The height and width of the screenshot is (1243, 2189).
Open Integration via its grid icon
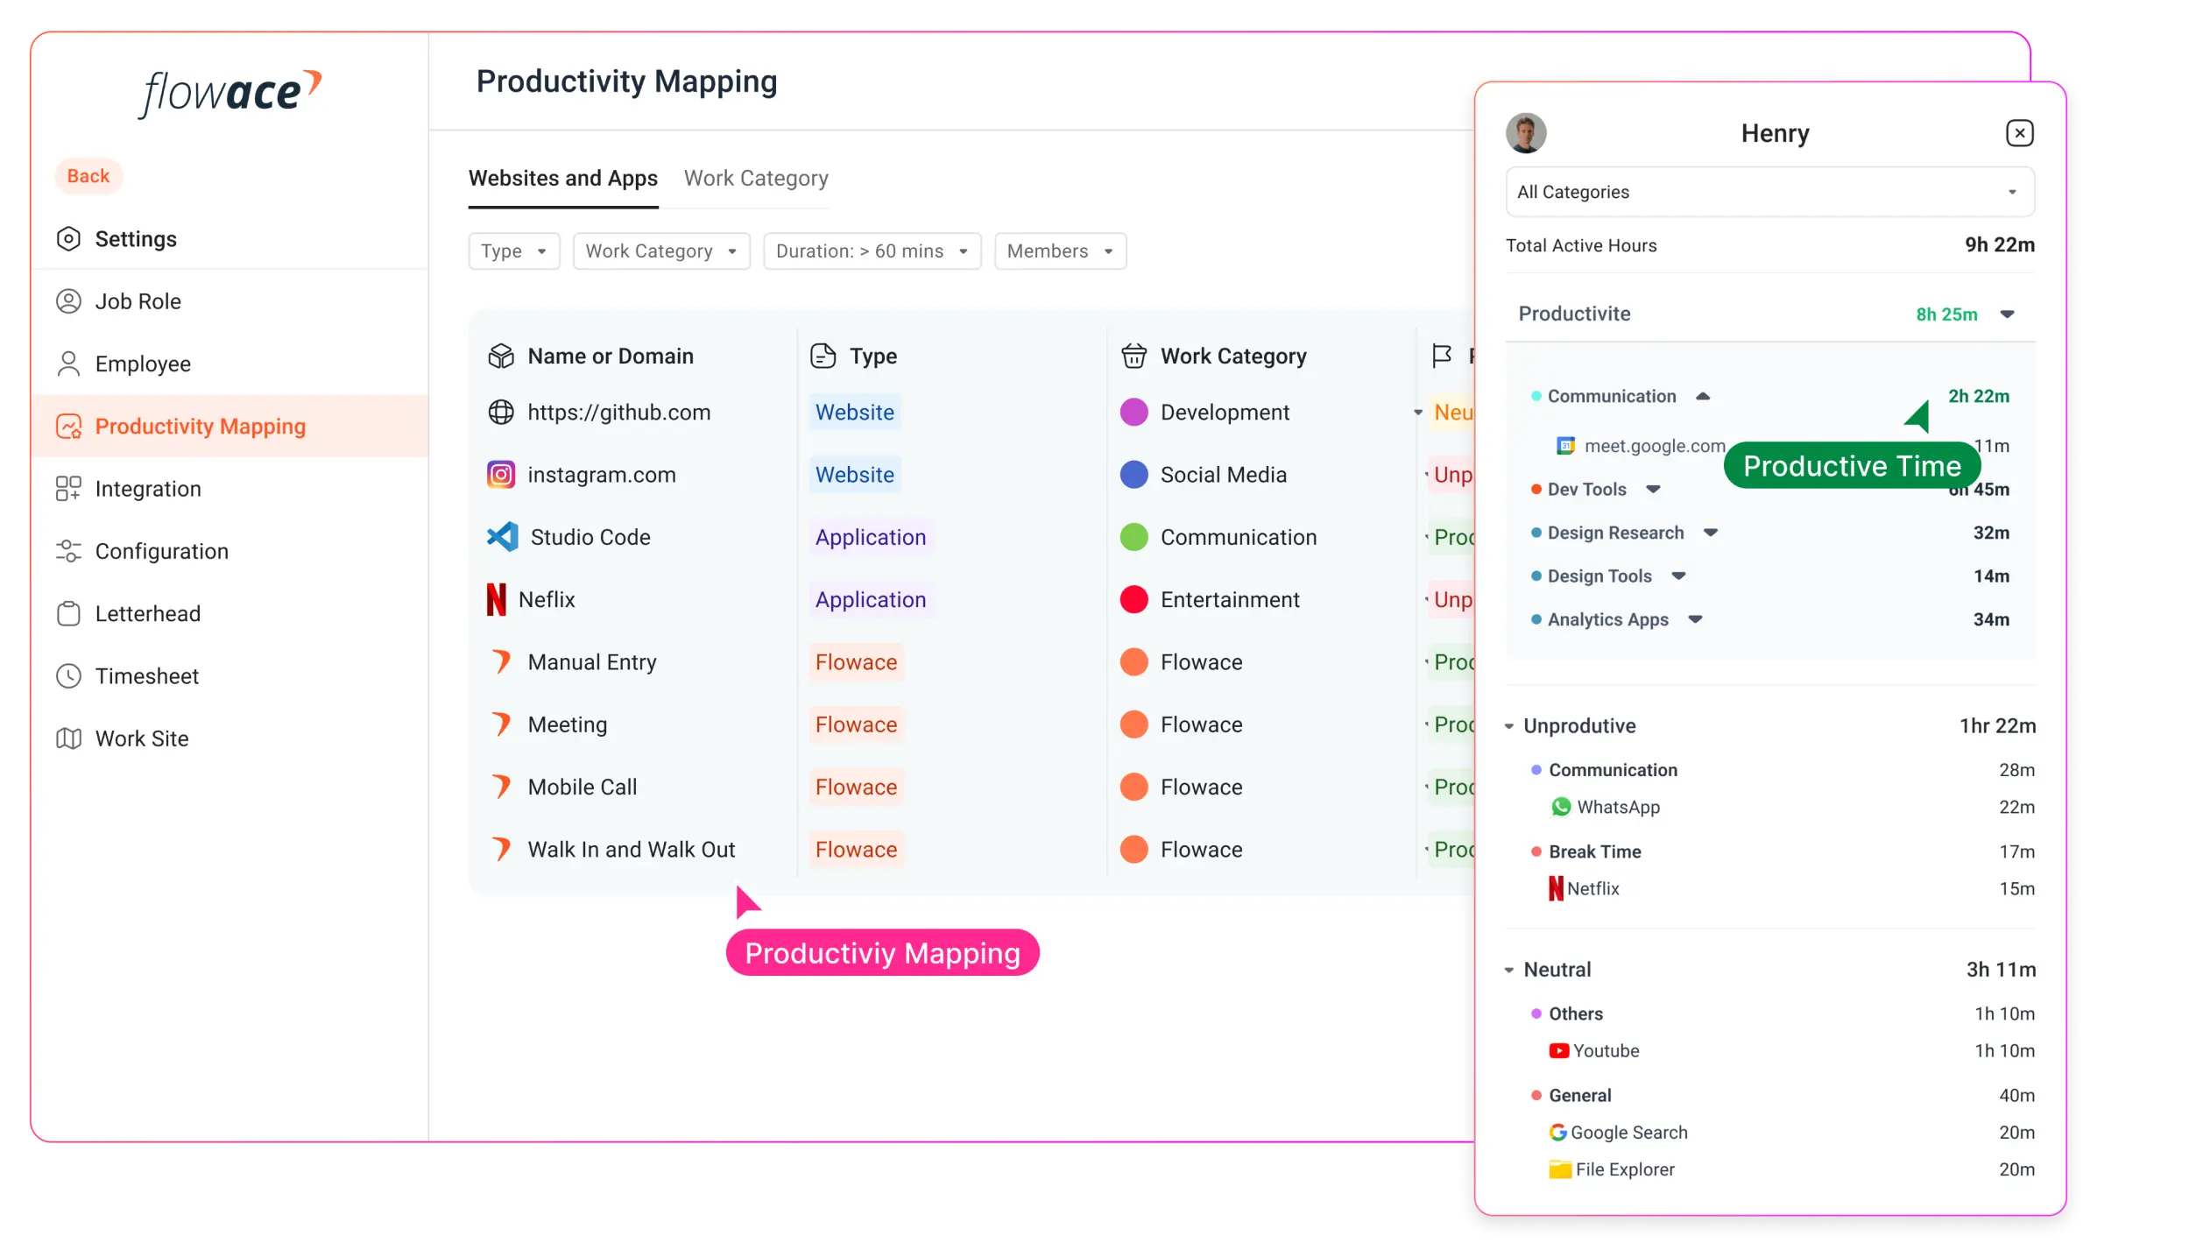tap(68, 489)
